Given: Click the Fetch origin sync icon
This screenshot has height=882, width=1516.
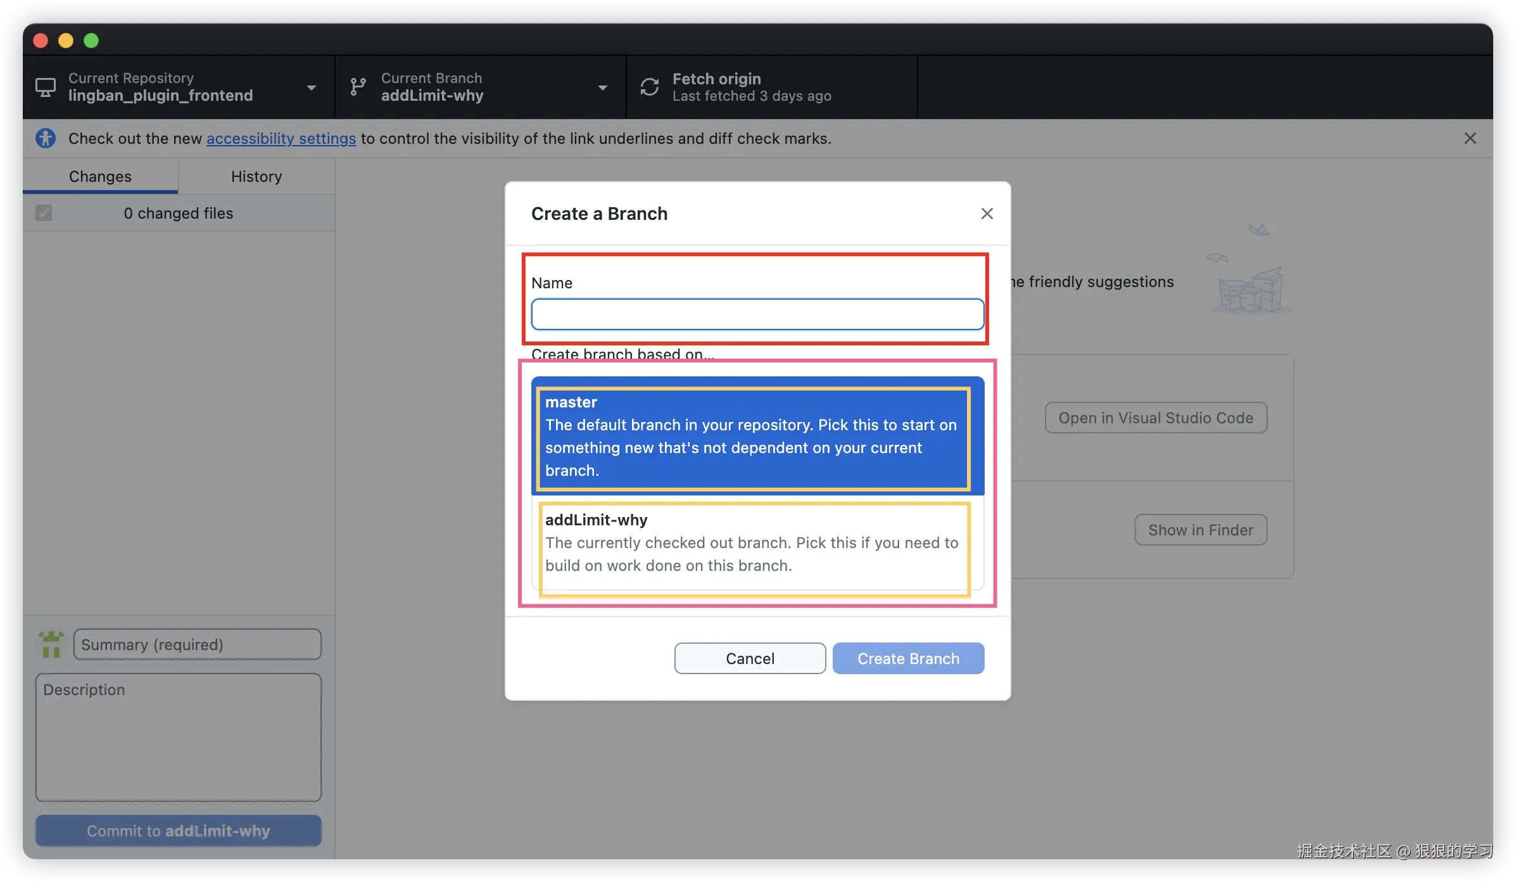Looking at the screenshot, I should 649,87.
